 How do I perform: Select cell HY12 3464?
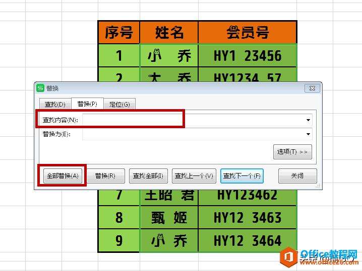(x=247, y=241)
